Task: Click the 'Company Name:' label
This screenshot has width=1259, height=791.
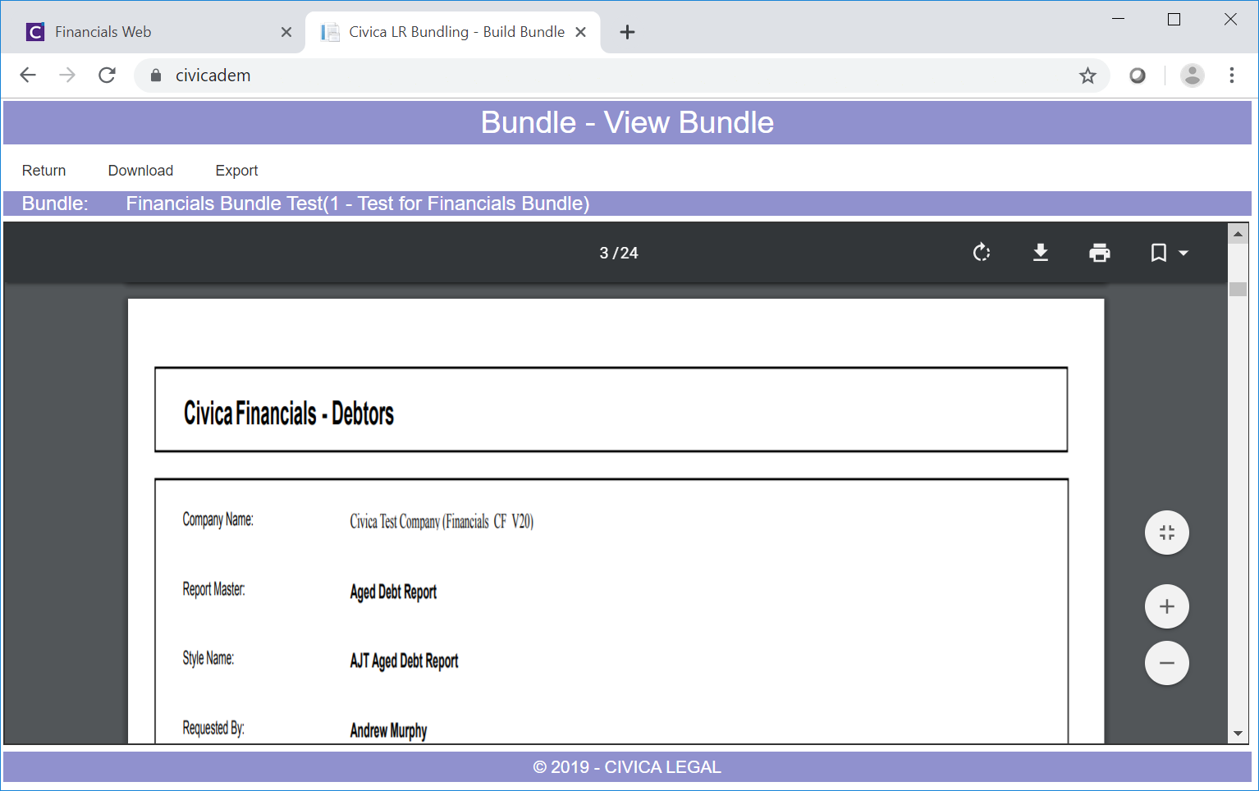Action: (x=218, y=519)
